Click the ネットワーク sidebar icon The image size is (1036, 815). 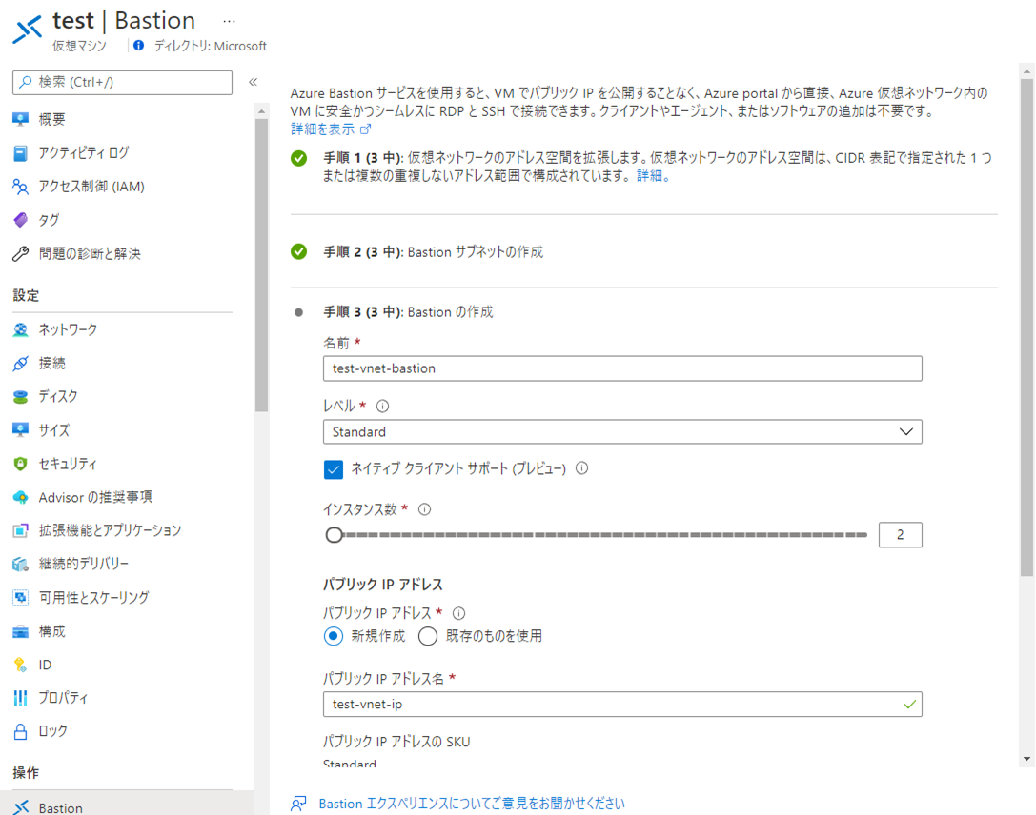tap(20, 330)
